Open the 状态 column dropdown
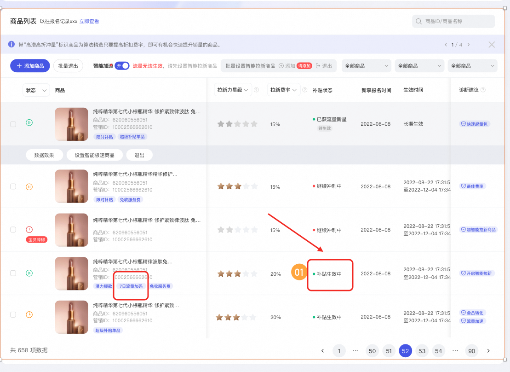510x372 pixels. [36, 90]
